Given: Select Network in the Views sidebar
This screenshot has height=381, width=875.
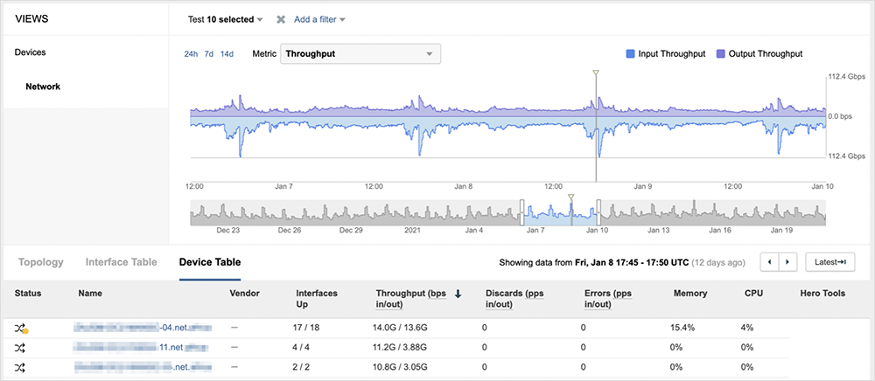Looking at the screenshot, I should pos(43,87).
